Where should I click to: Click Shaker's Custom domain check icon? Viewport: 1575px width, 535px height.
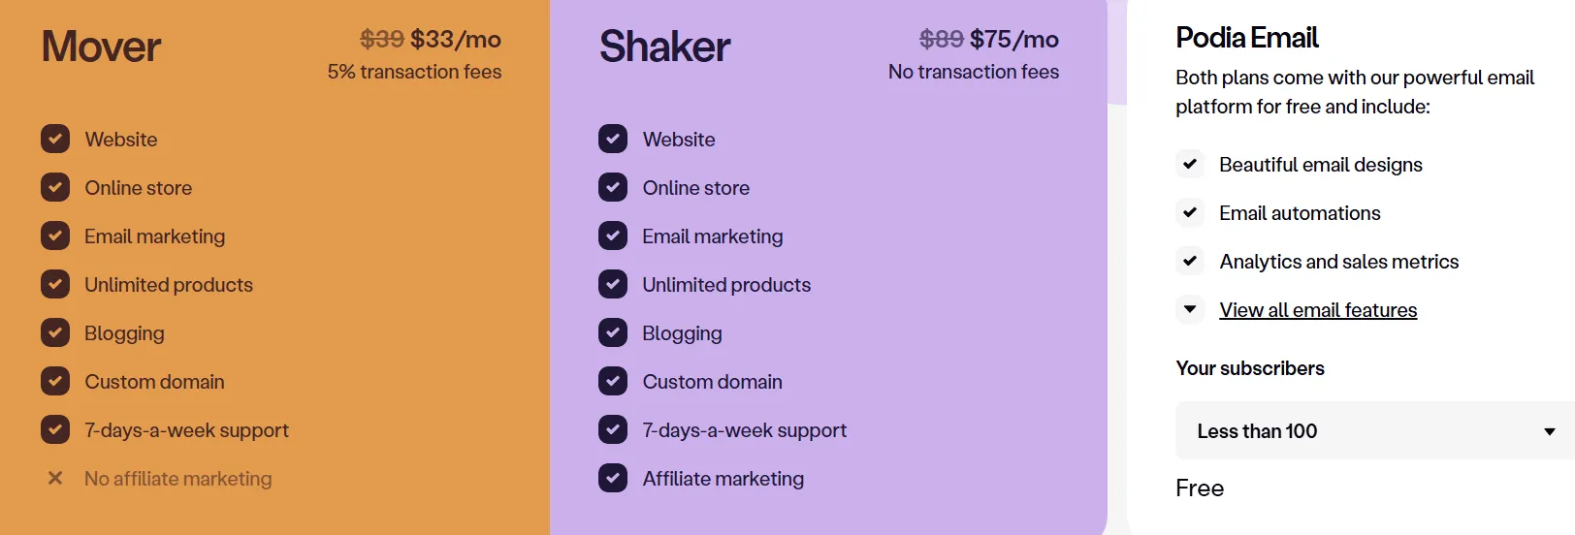point(613,381)
